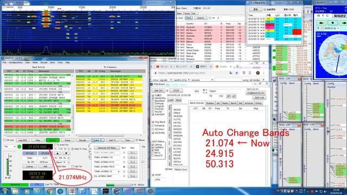Open Configurations menu in WSJT-X

[16, 63]
